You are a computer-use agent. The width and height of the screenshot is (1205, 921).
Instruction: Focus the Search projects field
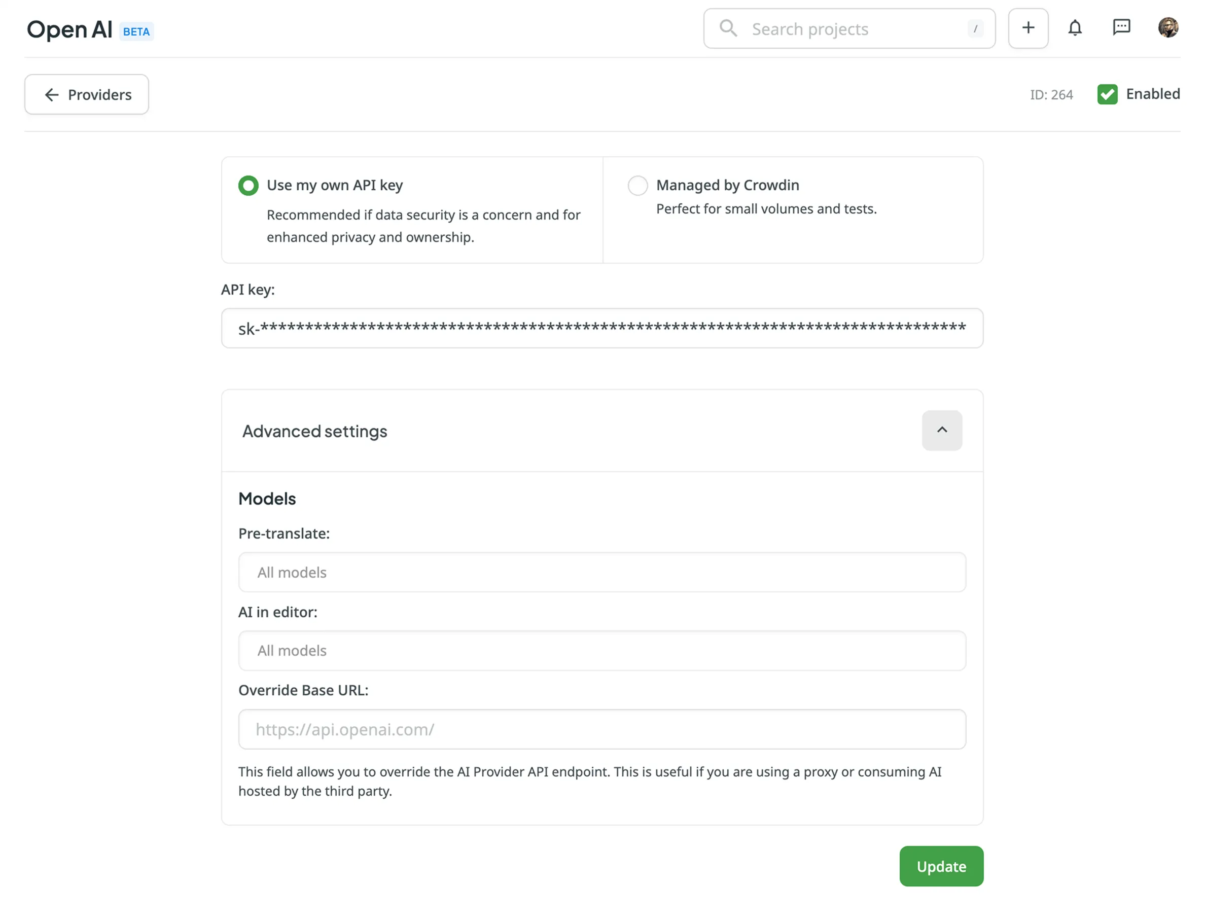849,28
